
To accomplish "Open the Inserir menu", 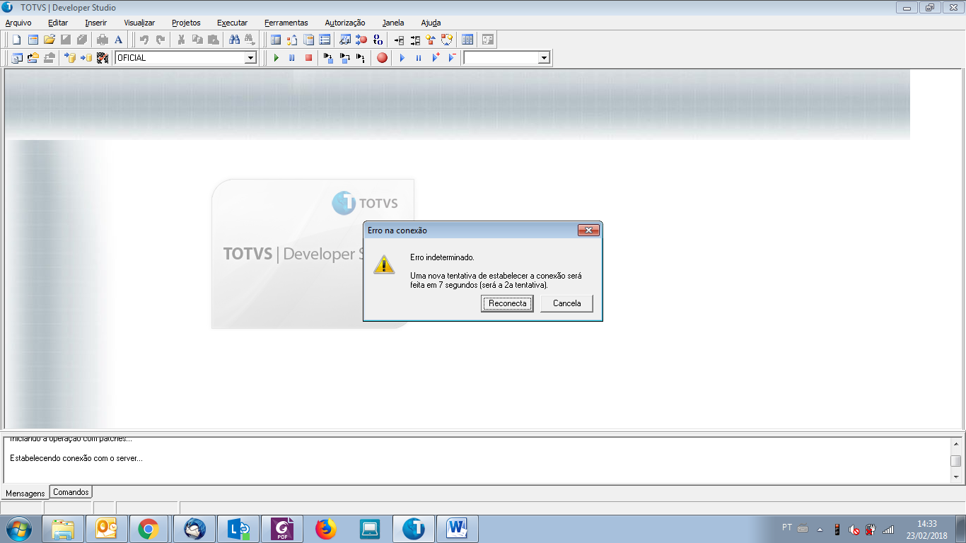I will pos(96,23).
